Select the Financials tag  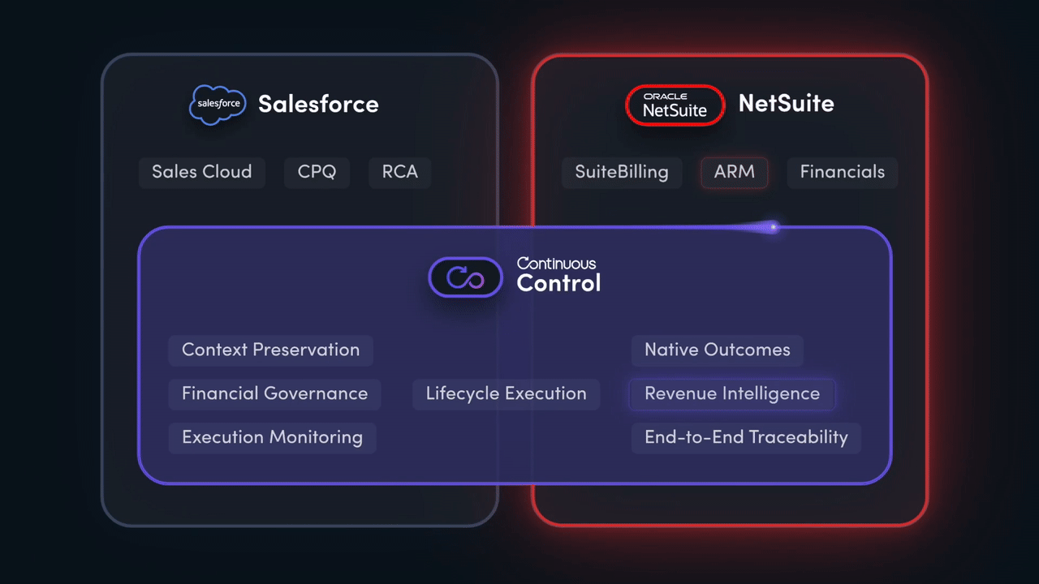[843, 172]
